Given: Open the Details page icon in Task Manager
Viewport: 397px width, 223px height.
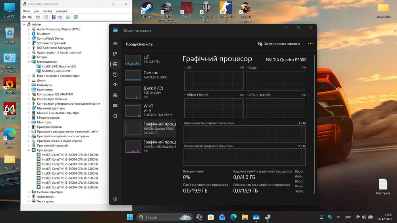Looking at the screenshot, I should [x=115, y=106].
